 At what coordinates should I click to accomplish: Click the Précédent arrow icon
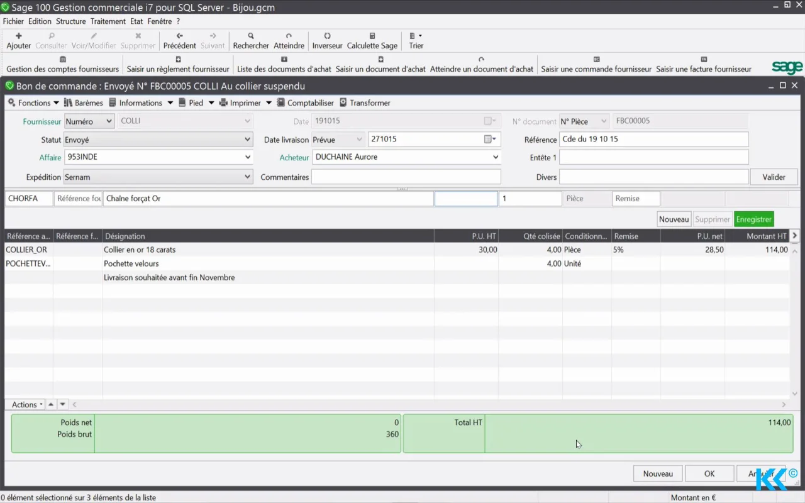click(180, 36)
